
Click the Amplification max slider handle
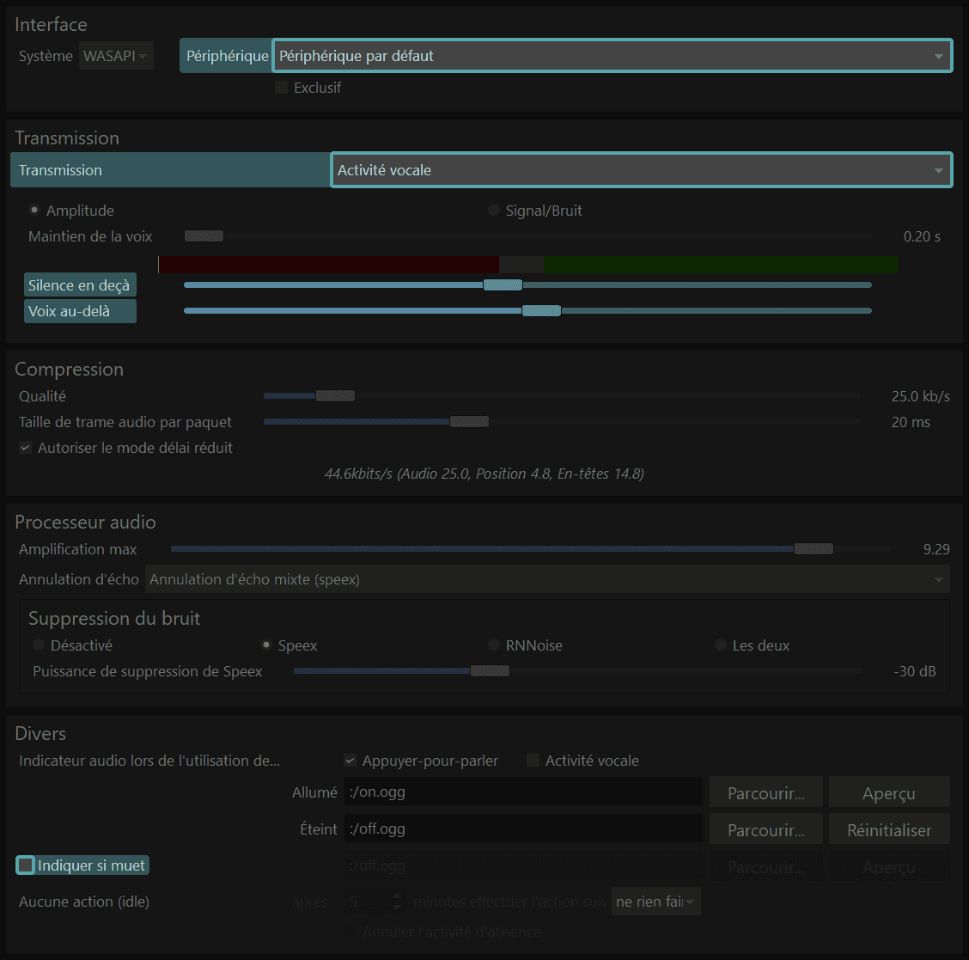click(813, 549)
